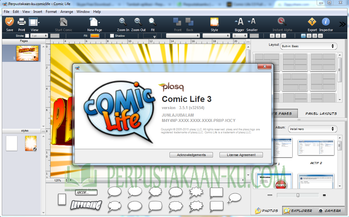Viewport: 349px width, 217px height.
Task: Open the Help menu
Action: click(97, 12)
